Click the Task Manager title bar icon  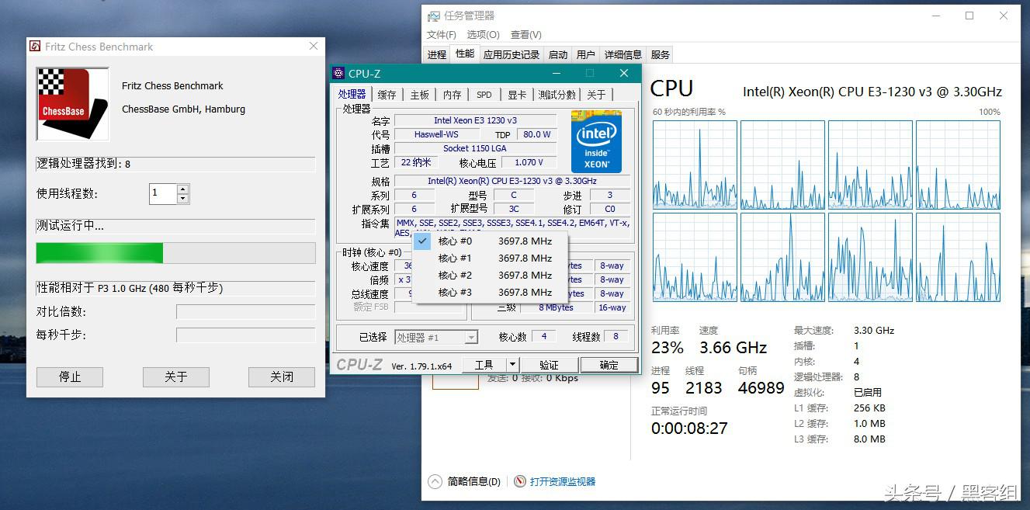433,16
